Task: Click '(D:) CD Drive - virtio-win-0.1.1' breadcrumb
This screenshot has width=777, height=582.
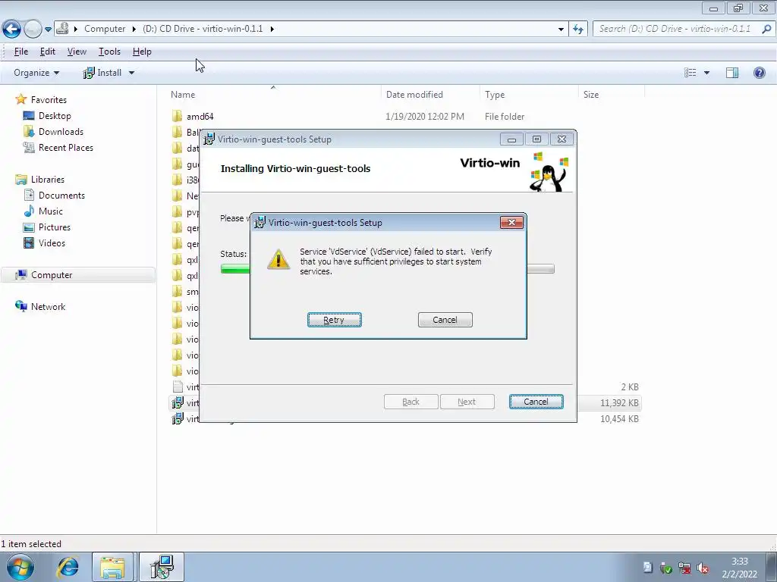Action: coord(203,29)
